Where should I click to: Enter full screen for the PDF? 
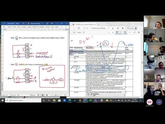pyautogui.click(x=135, y=32)
